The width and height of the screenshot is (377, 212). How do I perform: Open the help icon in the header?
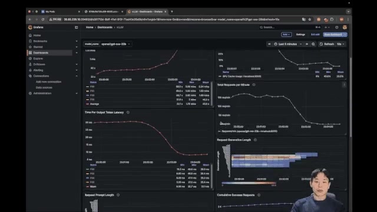tap(336, 28)
